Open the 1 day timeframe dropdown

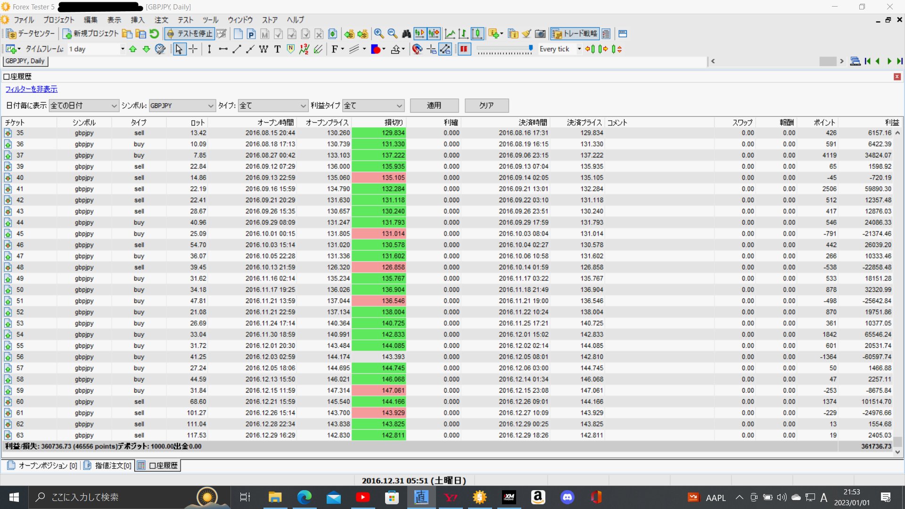122,49
